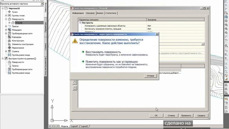Close the перестроить поверхность dialog

pyautogui.click(x=157, y=34)
